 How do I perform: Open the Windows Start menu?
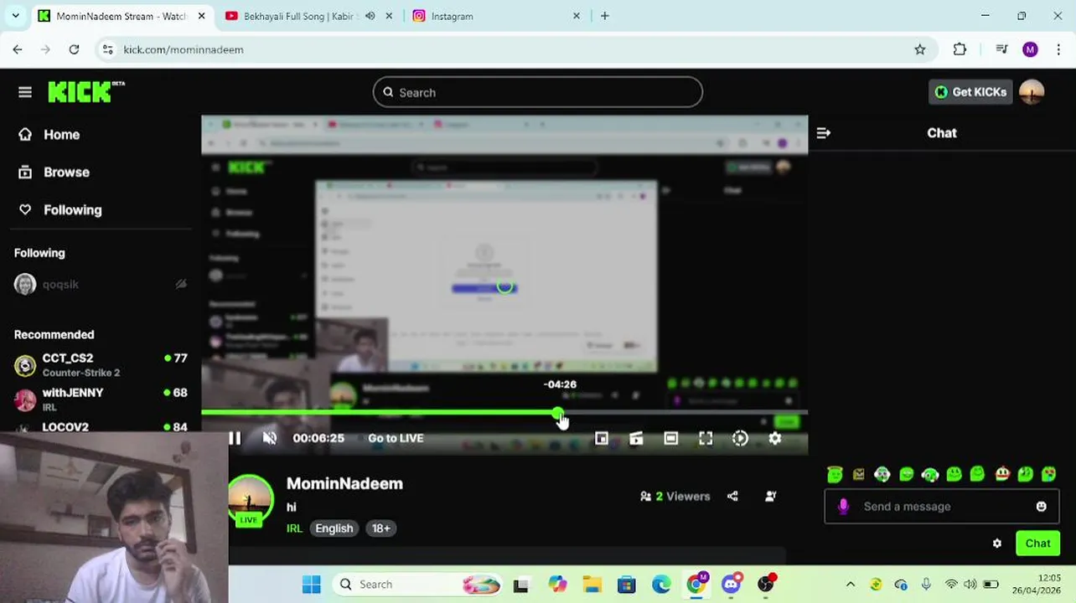(x=312, y=585)
